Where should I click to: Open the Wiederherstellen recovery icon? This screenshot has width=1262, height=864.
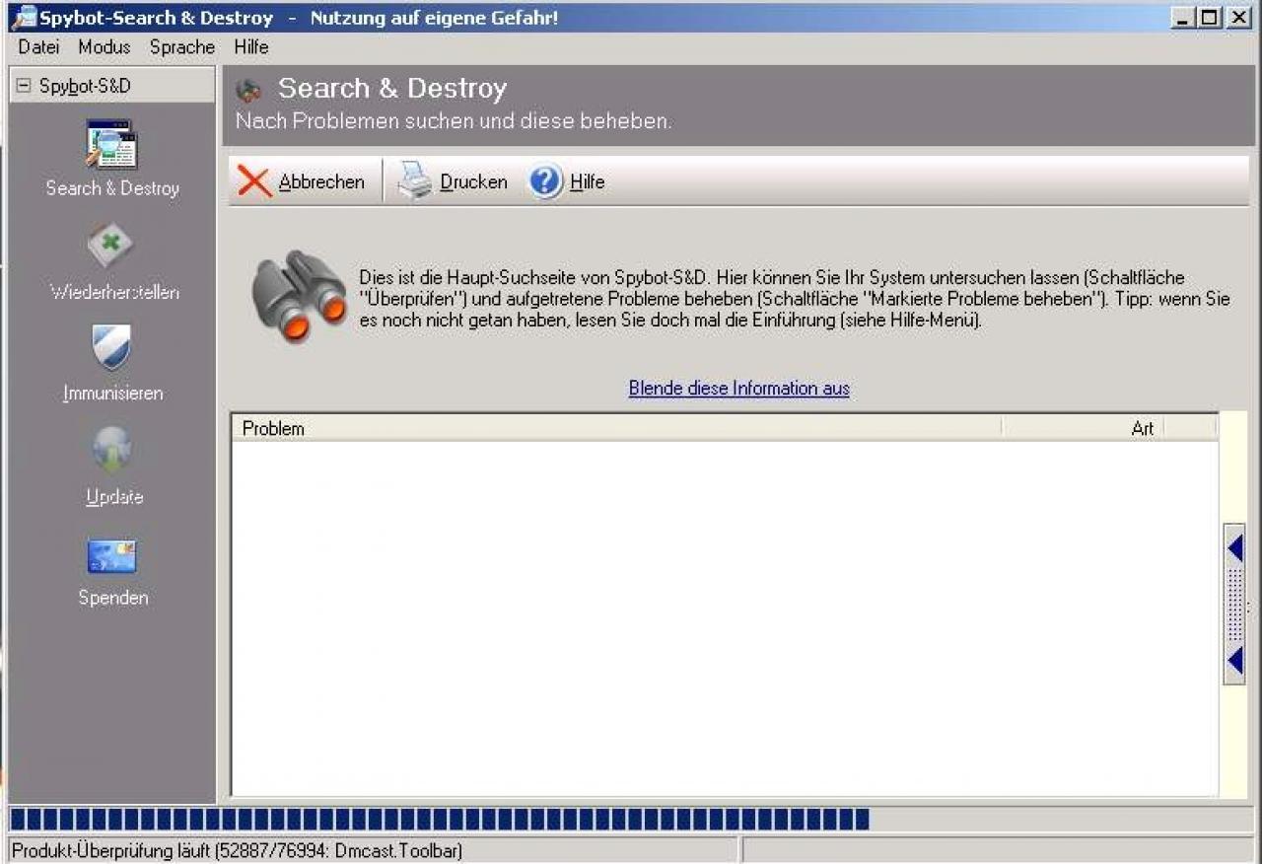pyautogui.click(x=110, y=245)
